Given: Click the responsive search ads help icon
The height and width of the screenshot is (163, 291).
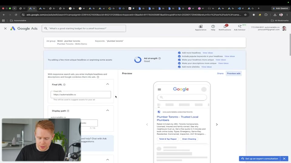Looking at the screenshot, I should 98,77.
